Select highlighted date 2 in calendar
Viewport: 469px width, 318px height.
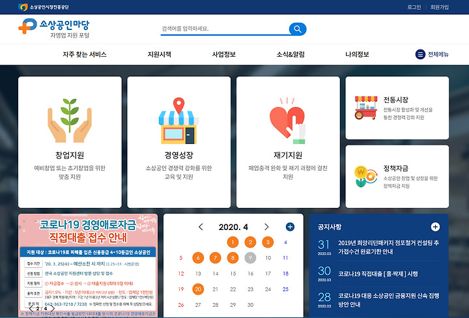(x=250, y=242)
